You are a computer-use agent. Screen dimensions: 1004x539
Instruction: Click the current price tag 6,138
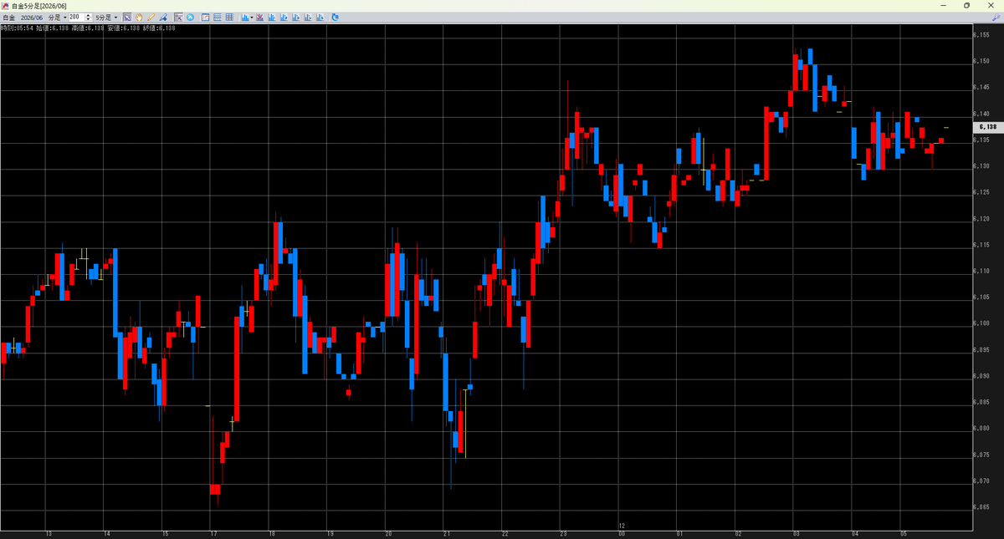click(987, 127)
